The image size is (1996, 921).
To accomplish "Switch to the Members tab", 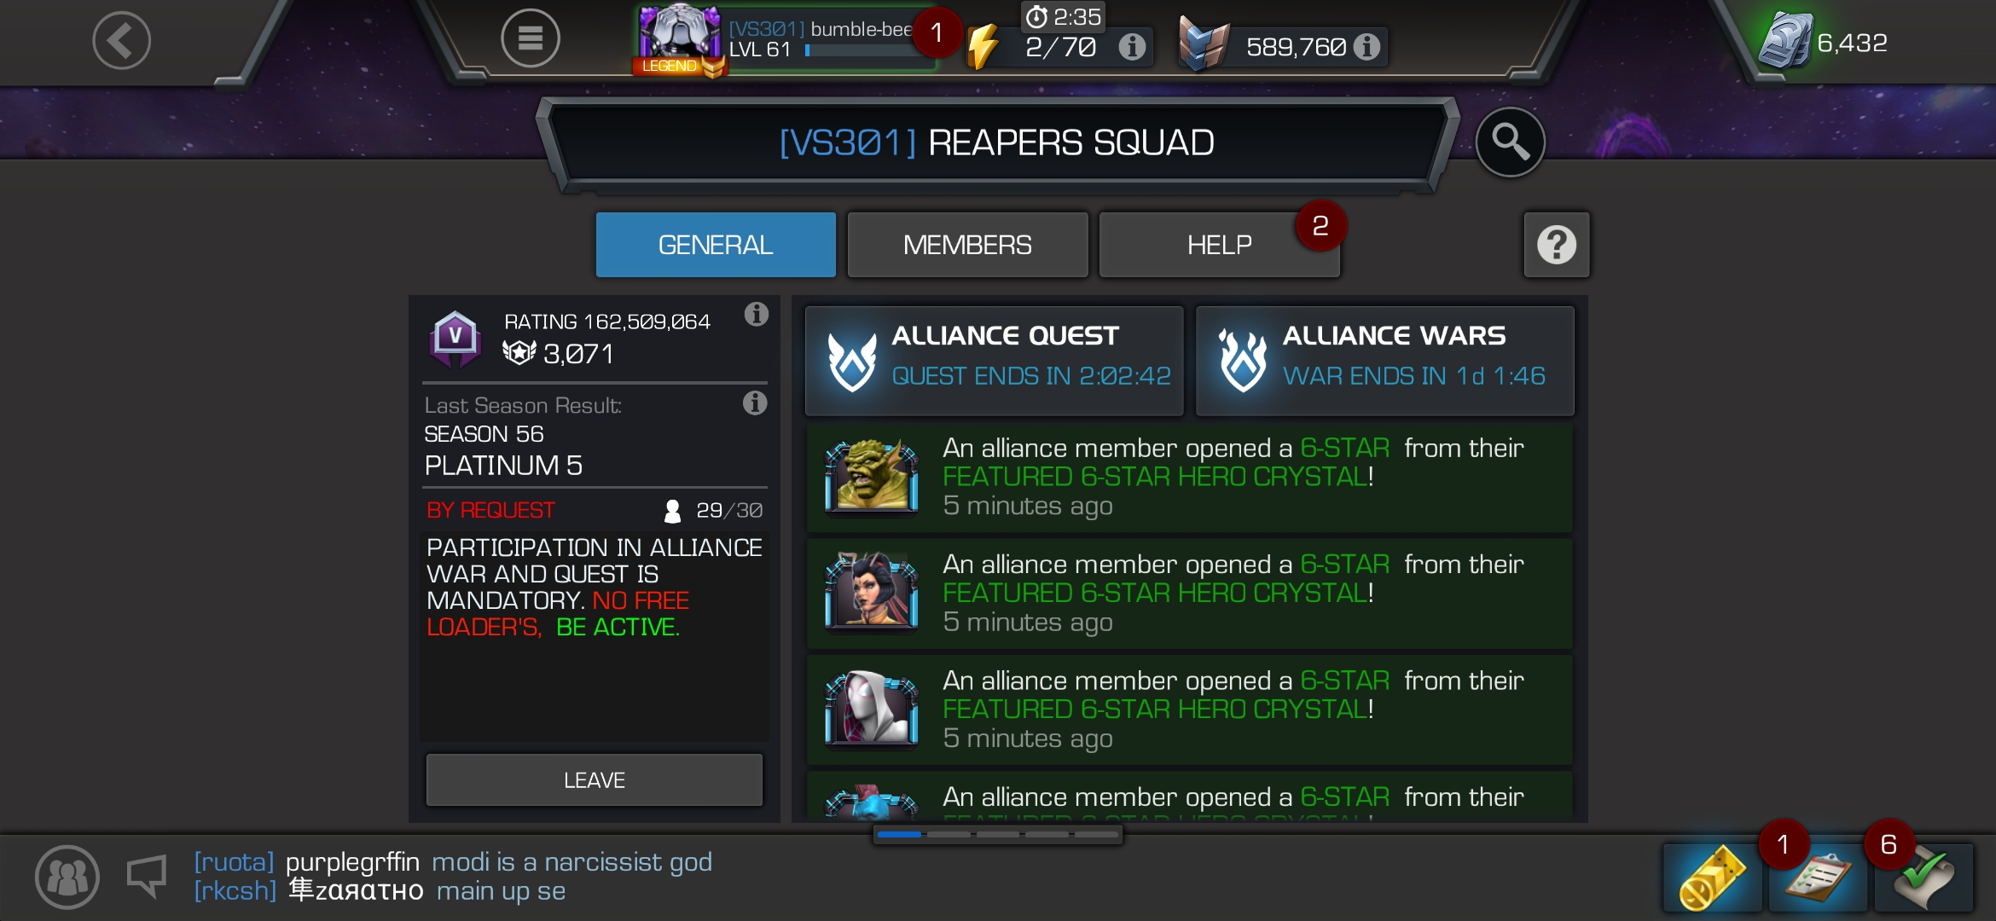I will click(967, 245).
